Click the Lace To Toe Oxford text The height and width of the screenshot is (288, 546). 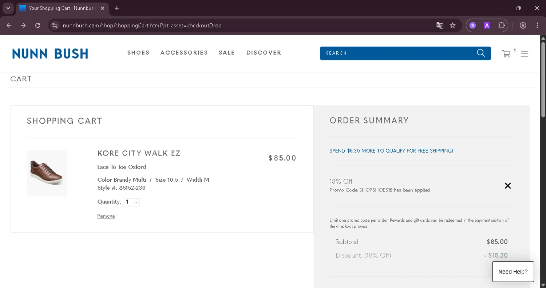tap(122, 167)
